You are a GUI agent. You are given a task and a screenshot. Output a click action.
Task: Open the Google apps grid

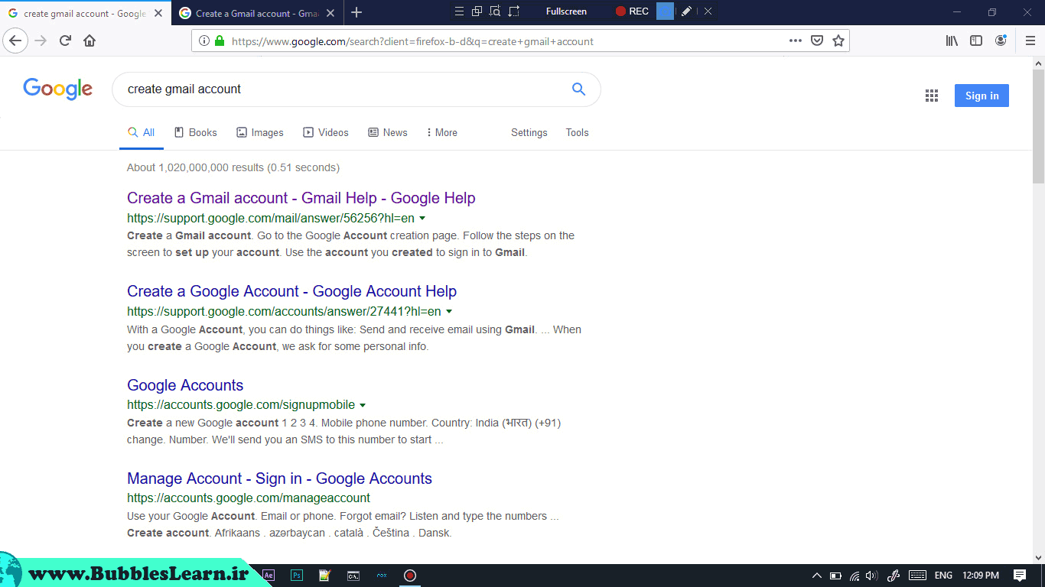pos(931,96)
